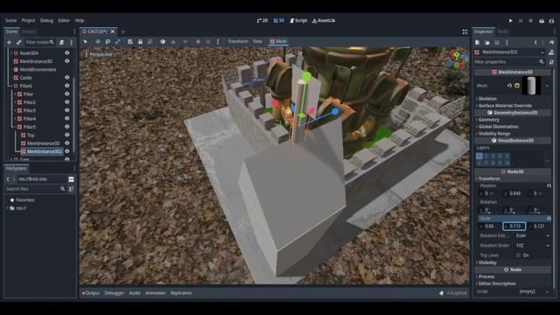Open Rotation Order YXZ dropdown

(533, 246)
